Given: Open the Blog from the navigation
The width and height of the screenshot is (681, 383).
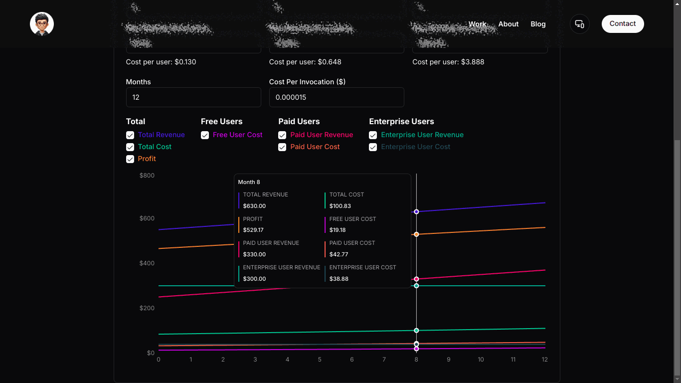Looking at the screenshot, I should [x=538, y=23].
